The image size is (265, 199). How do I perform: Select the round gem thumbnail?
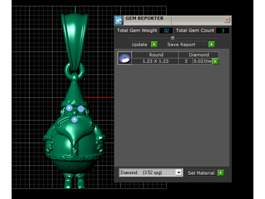pos(125,58)
